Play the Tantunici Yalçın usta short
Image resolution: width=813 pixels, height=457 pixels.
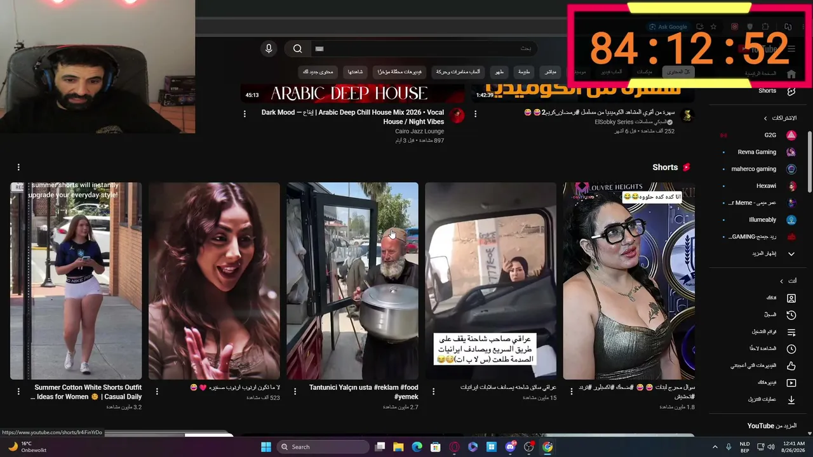[353, 281]
